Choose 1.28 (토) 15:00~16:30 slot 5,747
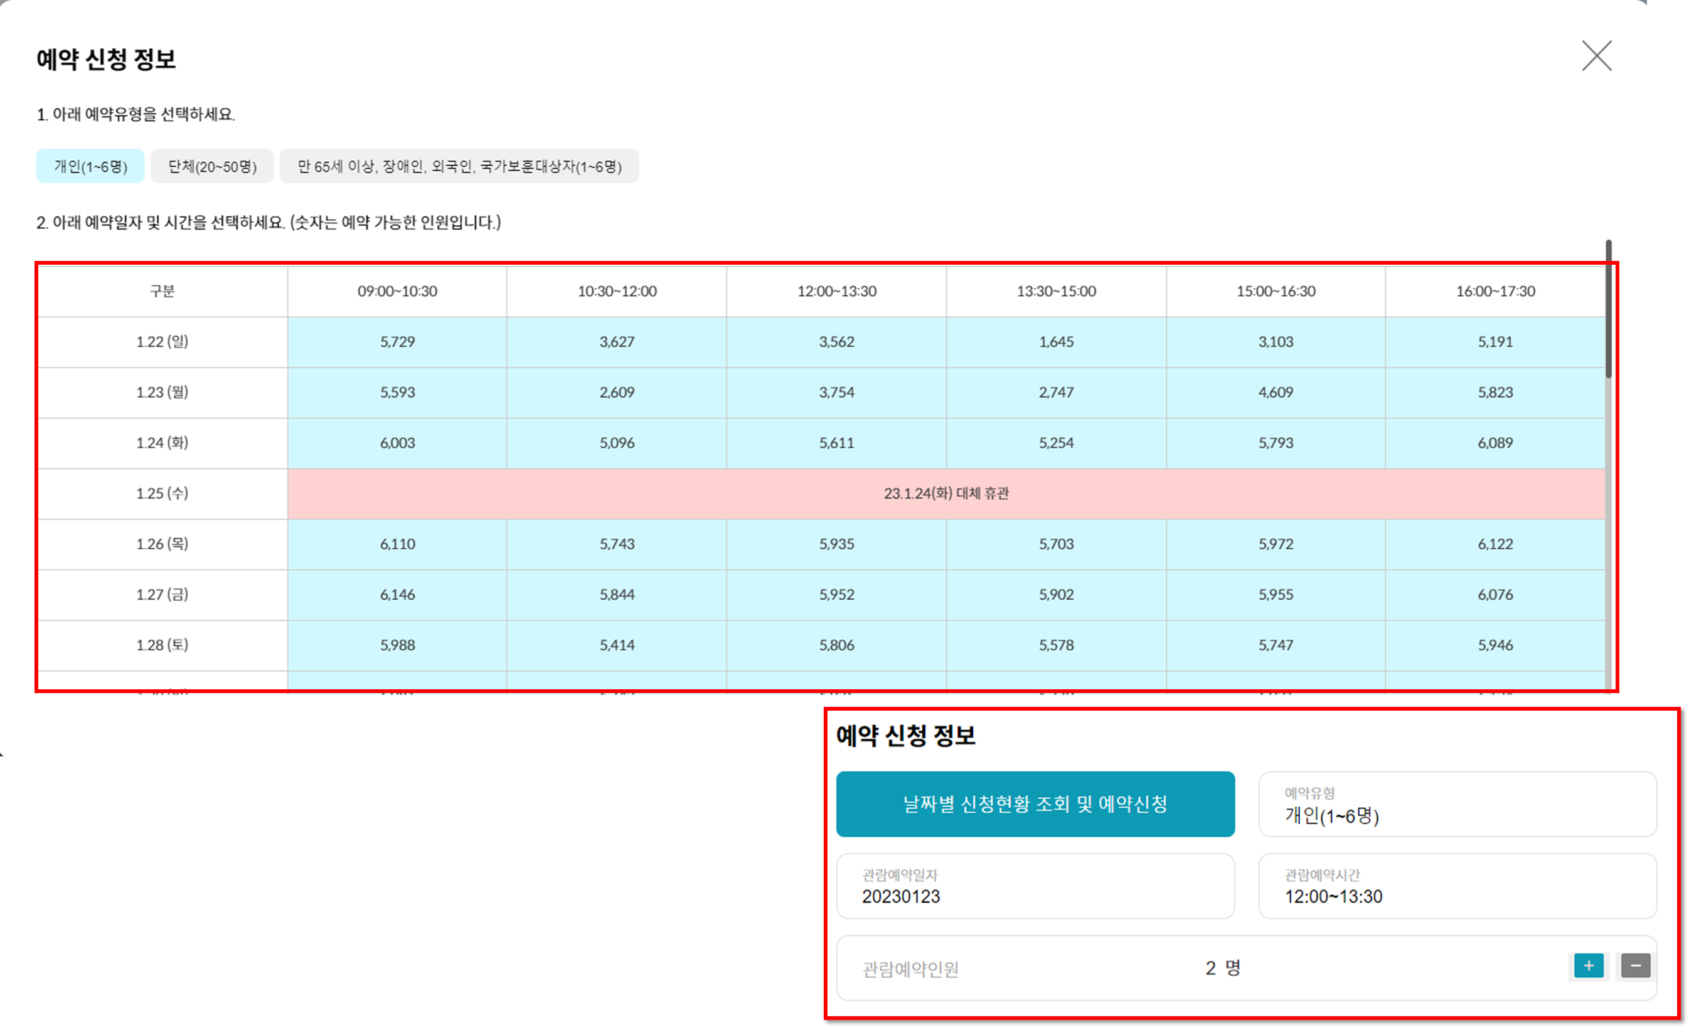 click(x=1275, y=645)
